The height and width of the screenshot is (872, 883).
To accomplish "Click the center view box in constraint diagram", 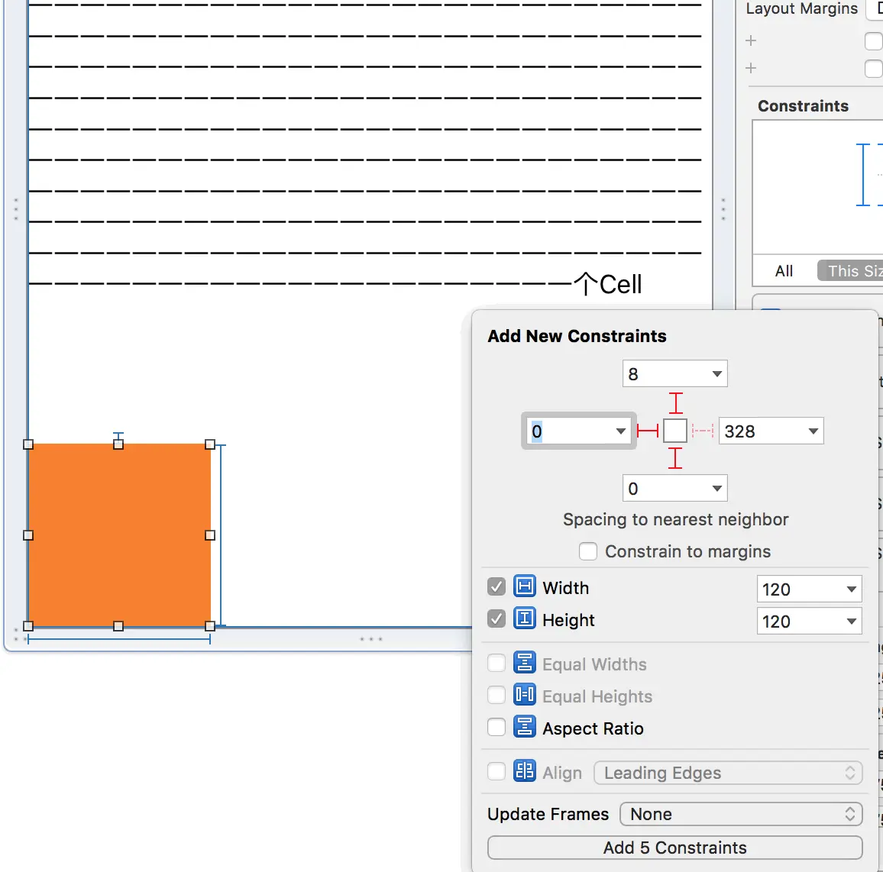I will [675, 431].
